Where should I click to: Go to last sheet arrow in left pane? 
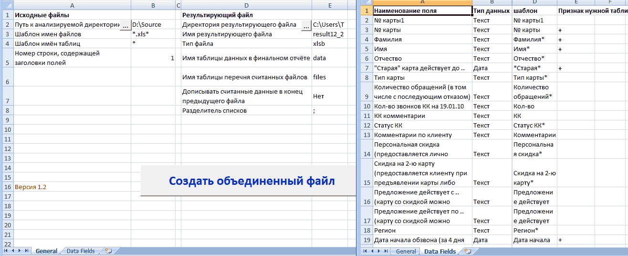(x=26, y=251)
